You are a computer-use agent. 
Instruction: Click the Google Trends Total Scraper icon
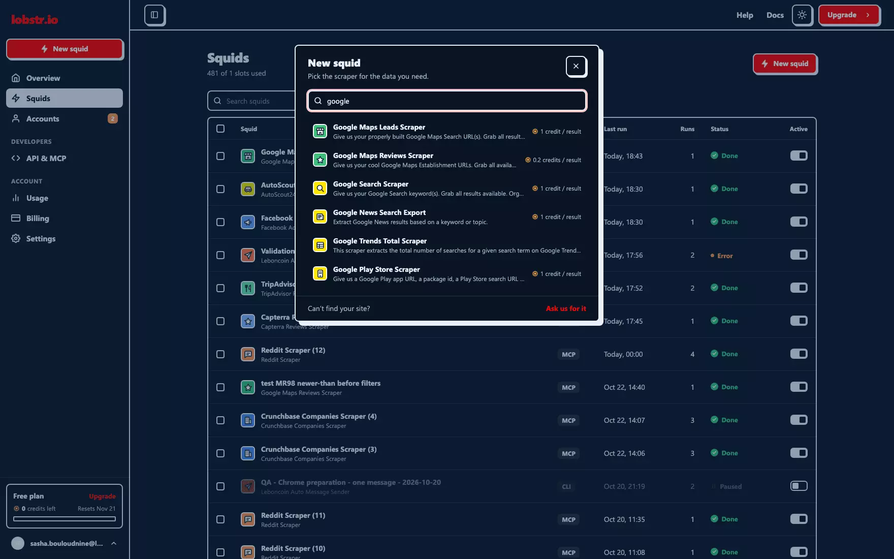click(x=320, y=245)
